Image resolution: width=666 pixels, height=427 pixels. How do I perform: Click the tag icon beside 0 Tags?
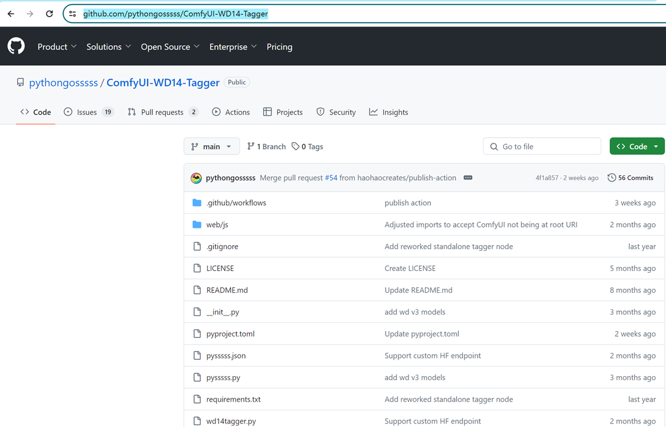295,146
